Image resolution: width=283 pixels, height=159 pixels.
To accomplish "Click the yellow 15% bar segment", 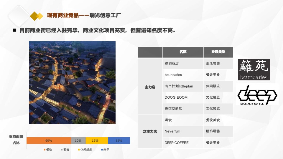I will tap(97, 141).
